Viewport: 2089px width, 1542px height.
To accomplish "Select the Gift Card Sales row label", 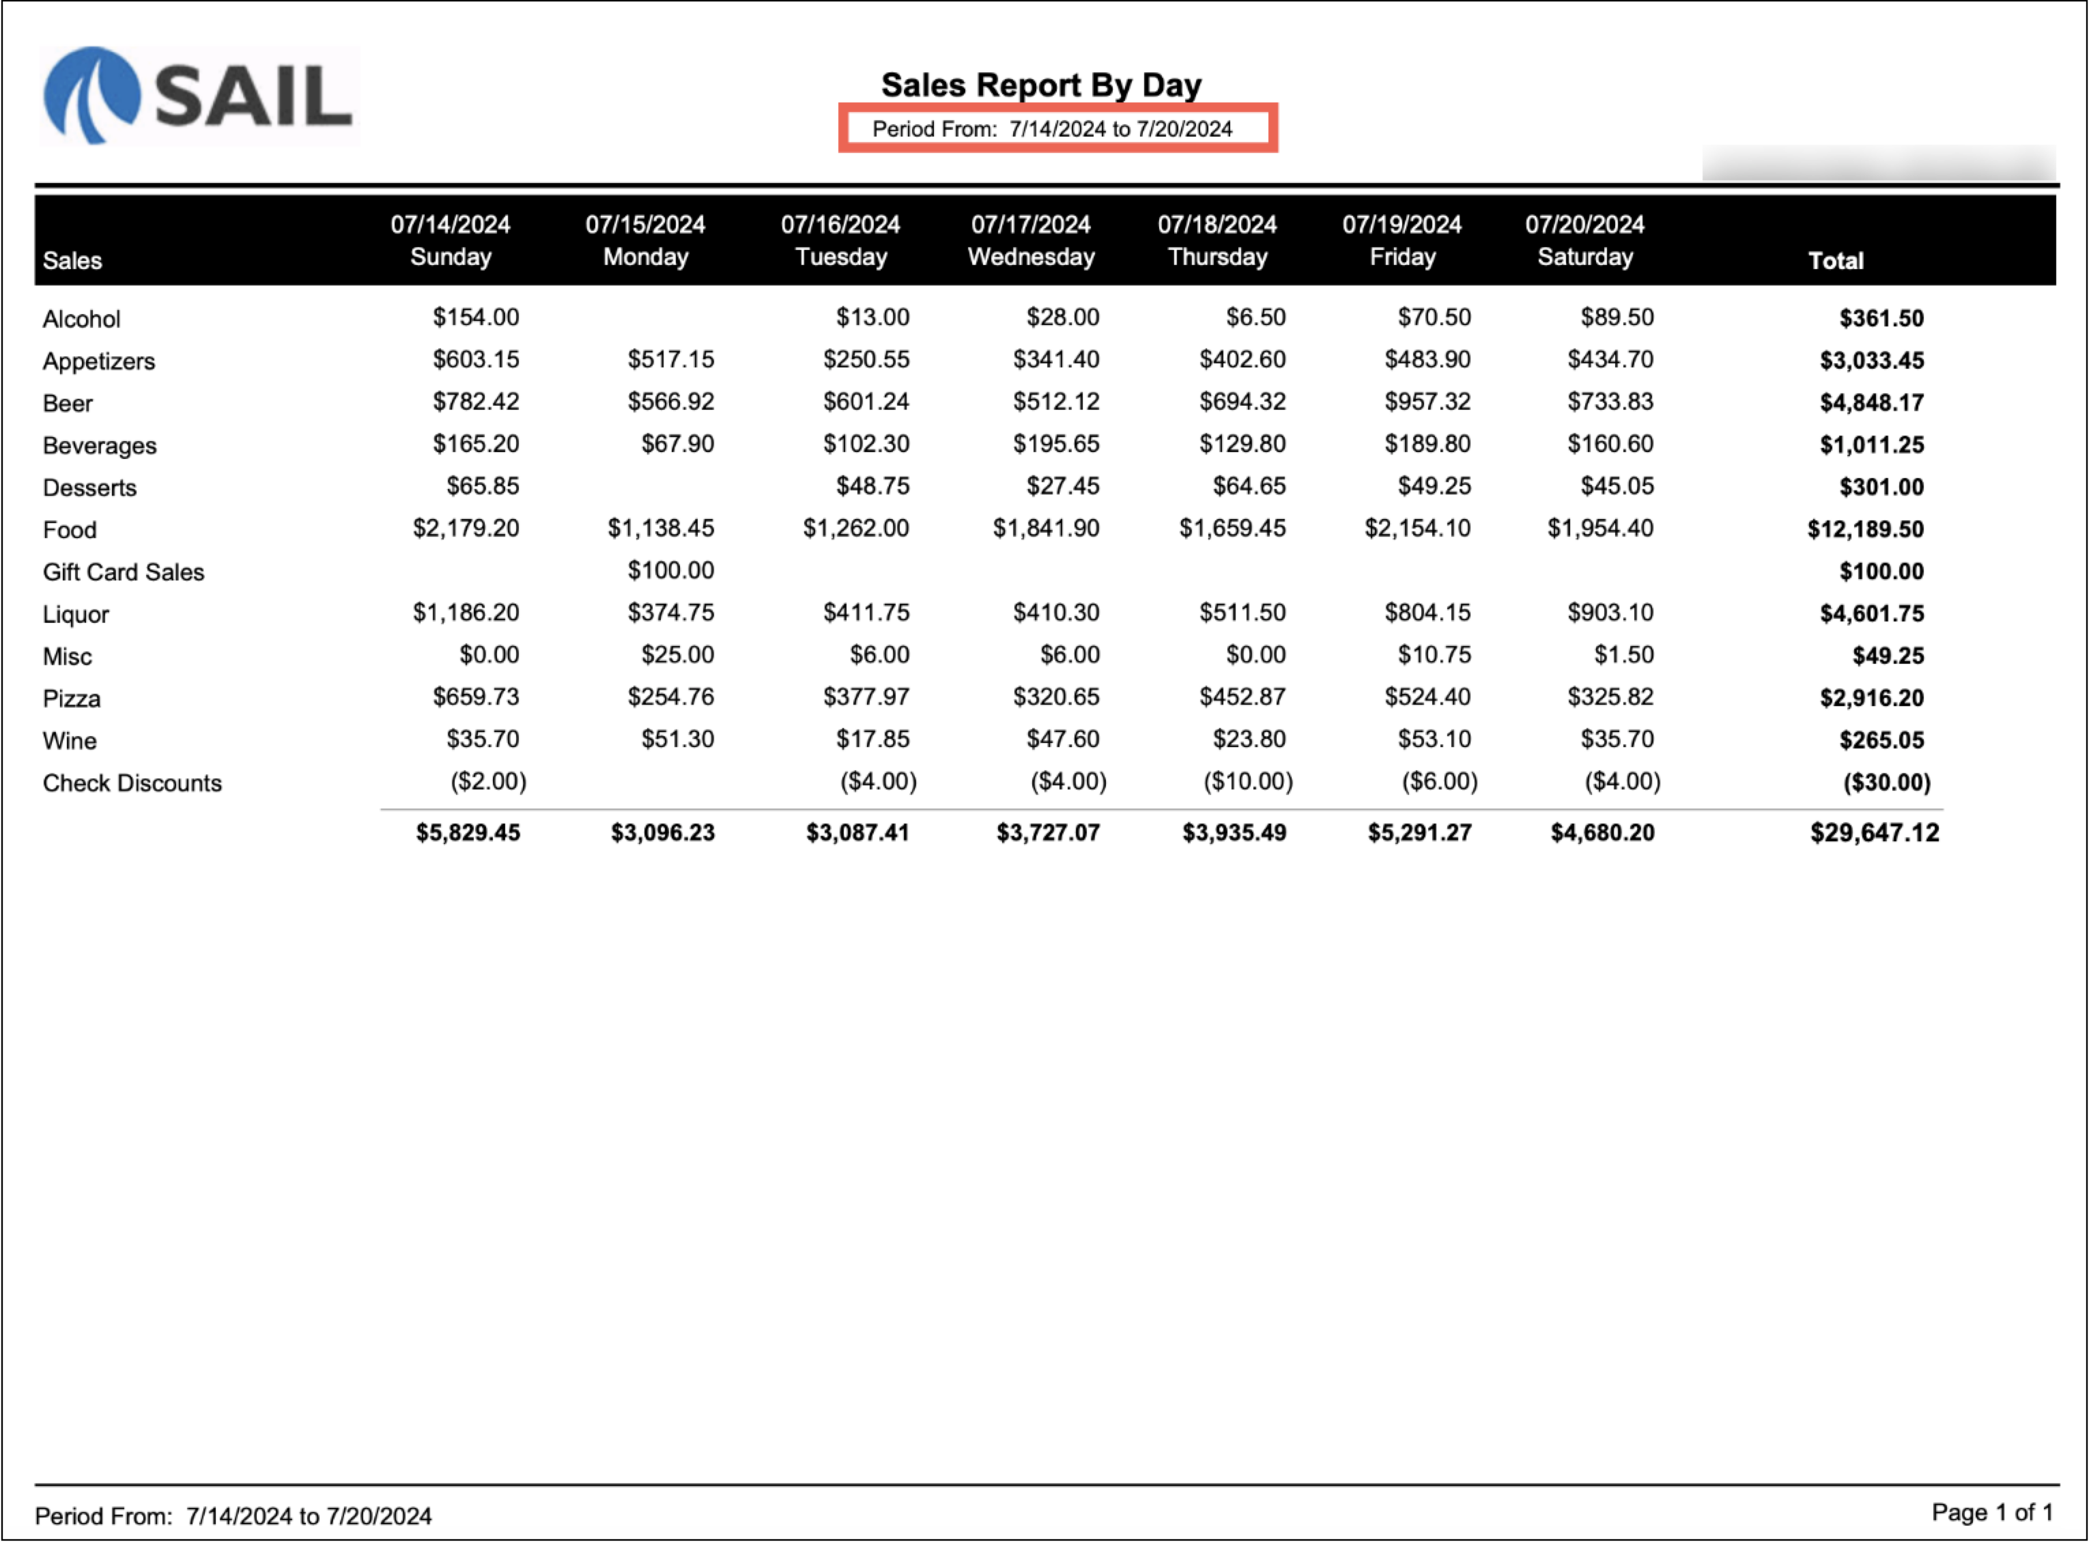I will pyautogui.click(x=123, y=571).
